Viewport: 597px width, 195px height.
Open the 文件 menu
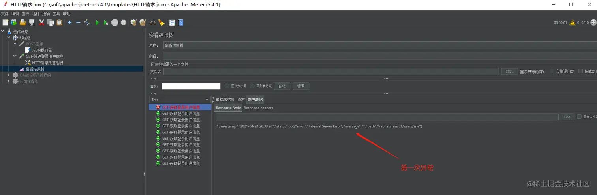[x=5, y=14]
